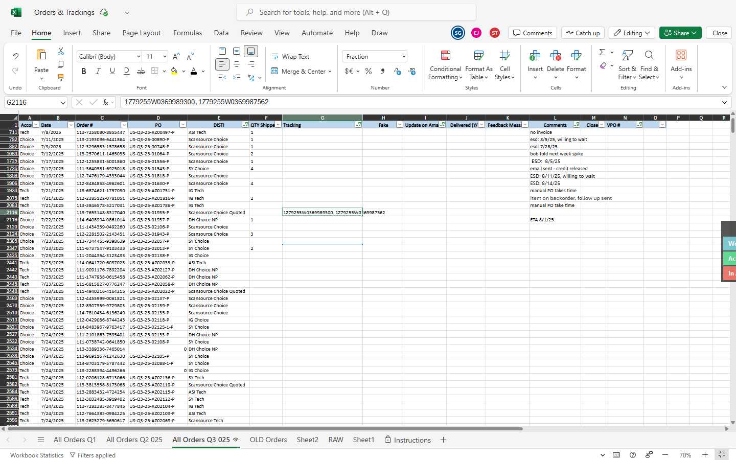Screen dimensions: 736x460
Task: Toggle Strikethrough formatting
Action: tap(141, 71)
